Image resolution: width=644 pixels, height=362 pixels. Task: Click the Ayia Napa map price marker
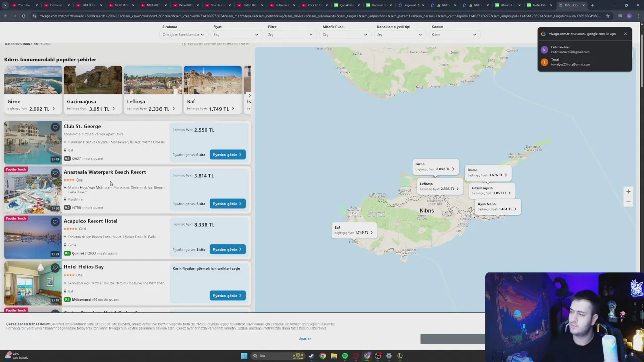[498, 207]
